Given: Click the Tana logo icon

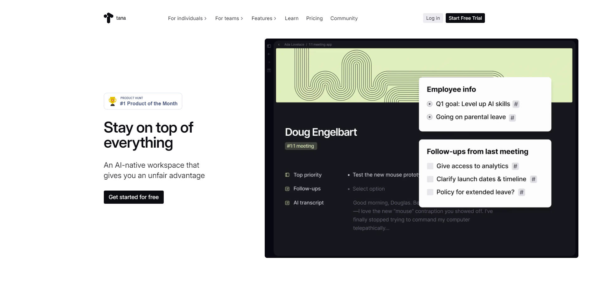Looking at the screenshot, I should tap(109, 18).
